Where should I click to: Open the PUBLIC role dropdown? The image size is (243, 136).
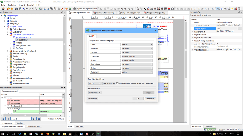point(95,83)
